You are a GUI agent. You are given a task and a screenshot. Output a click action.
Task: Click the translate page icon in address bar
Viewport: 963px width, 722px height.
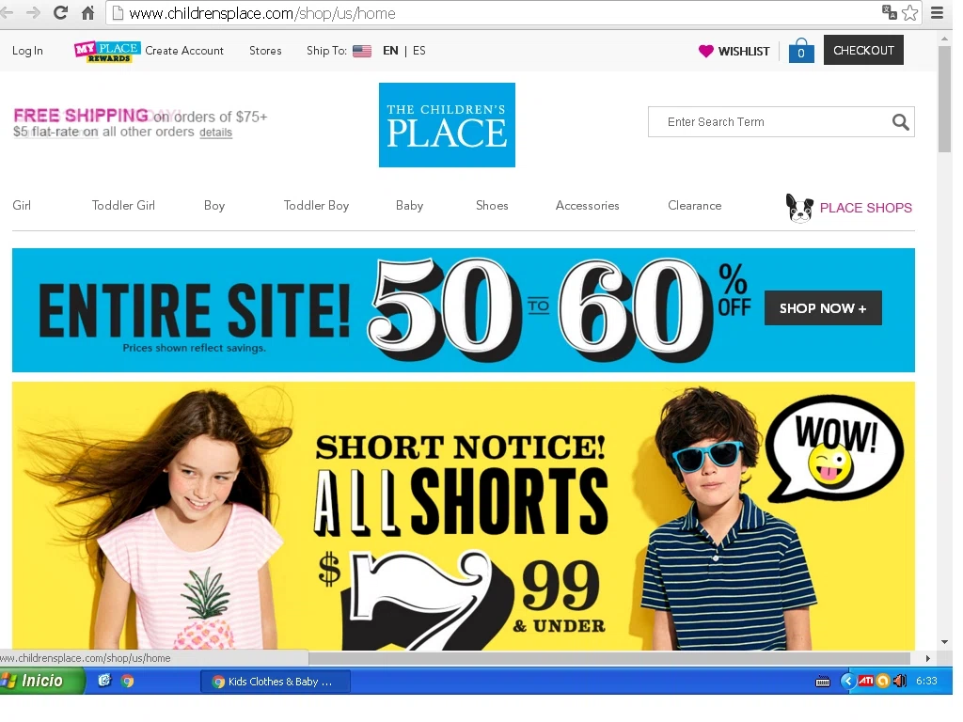889,12
